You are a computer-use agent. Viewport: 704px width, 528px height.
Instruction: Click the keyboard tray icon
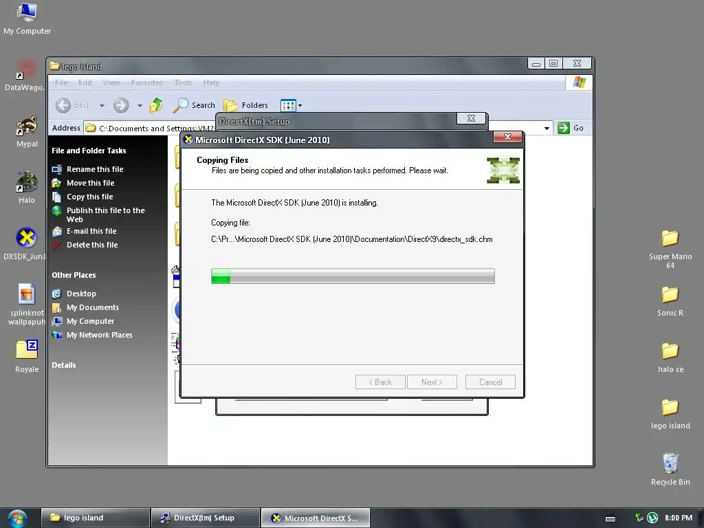(610, 518)
